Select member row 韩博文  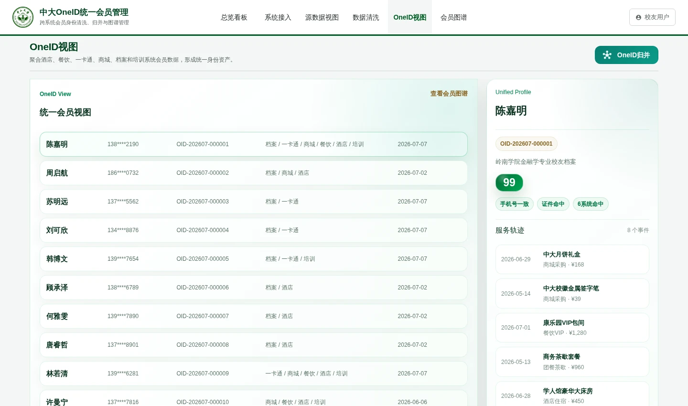point(254,259)
